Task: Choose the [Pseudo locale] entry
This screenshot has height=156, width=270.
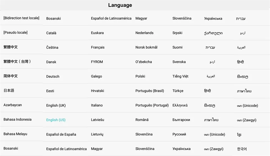Action: point(15,32)
